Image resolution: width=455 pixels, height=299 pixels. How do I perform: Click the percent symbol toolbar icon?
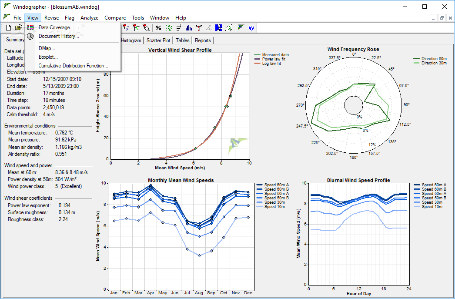click(158, 28)
